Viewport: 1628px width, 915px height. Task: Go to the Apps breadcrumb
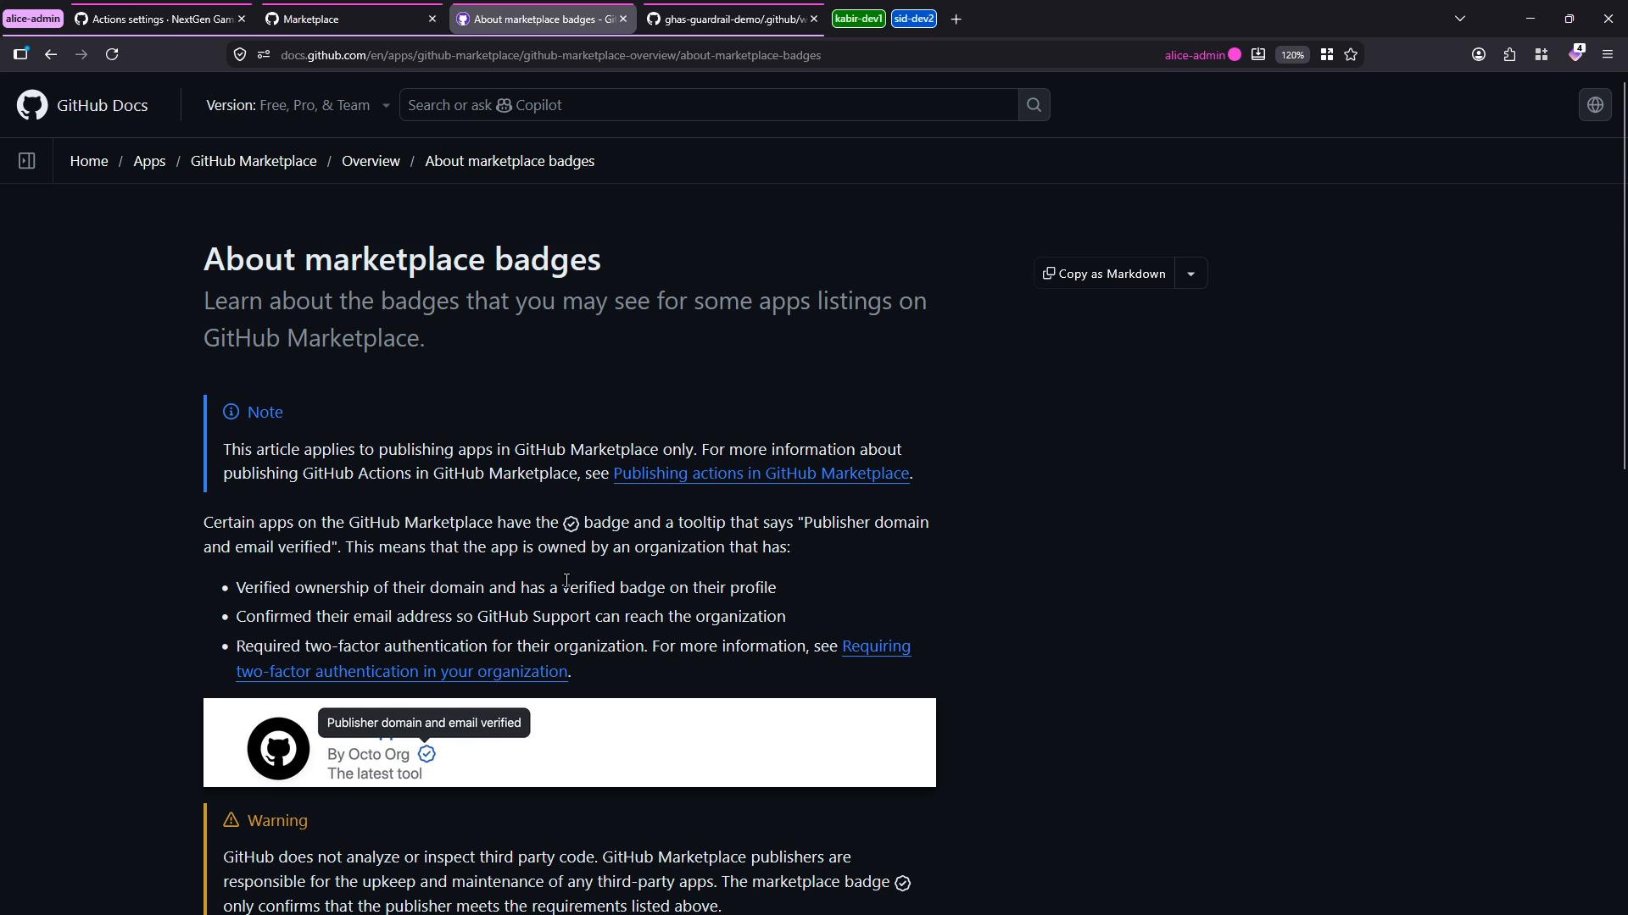(x=149, y=161)
